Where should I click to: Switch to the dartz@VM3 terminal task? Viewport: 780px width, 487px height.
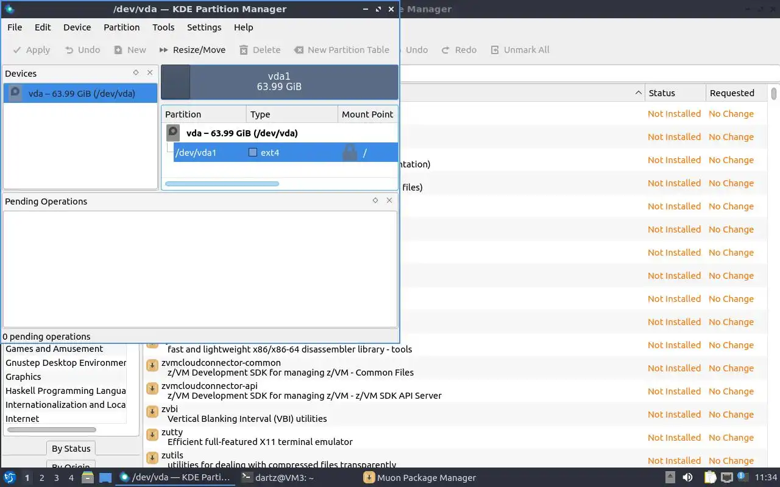[277, 478]
